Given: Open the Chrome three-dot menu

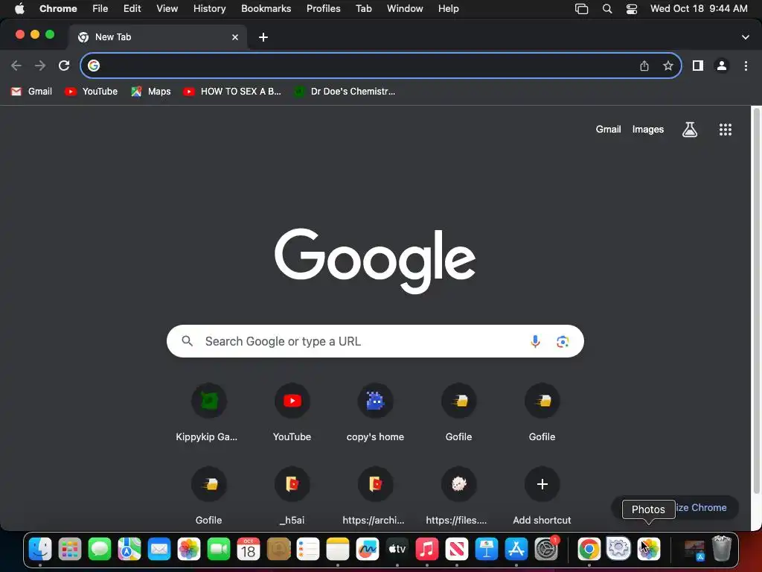Looking at the screenshot, I should [746, 66].
